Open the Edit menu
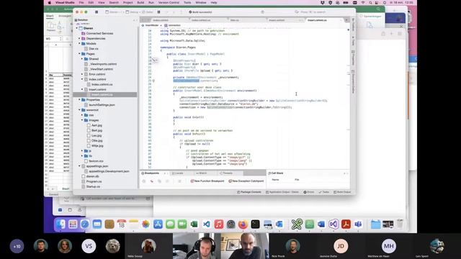Viewport: 461px width, 259px height. [91, 2]
